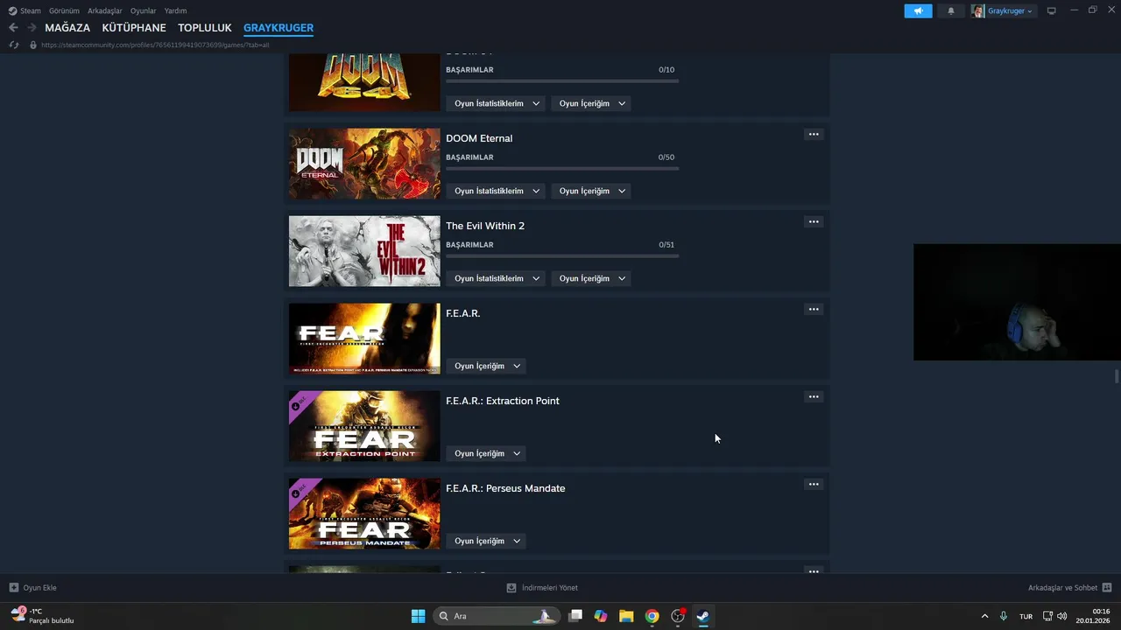Screen dimensions: 1121x630
Task: Expand F.E.A.R. Oyun İçeriğim dropdown
Action: click(486, 366)
